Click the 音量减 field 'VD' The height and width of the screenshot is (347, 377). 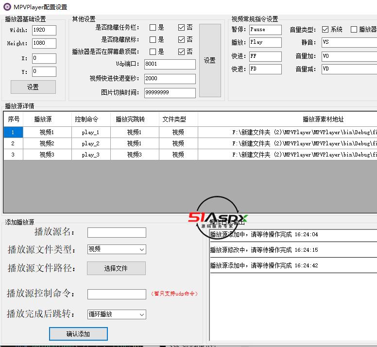349,69
